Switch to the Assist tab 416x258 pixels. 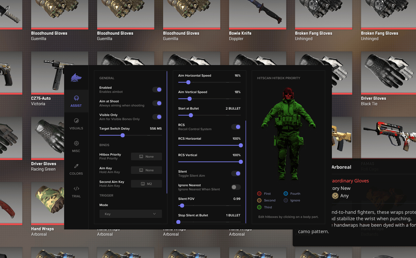76,101
